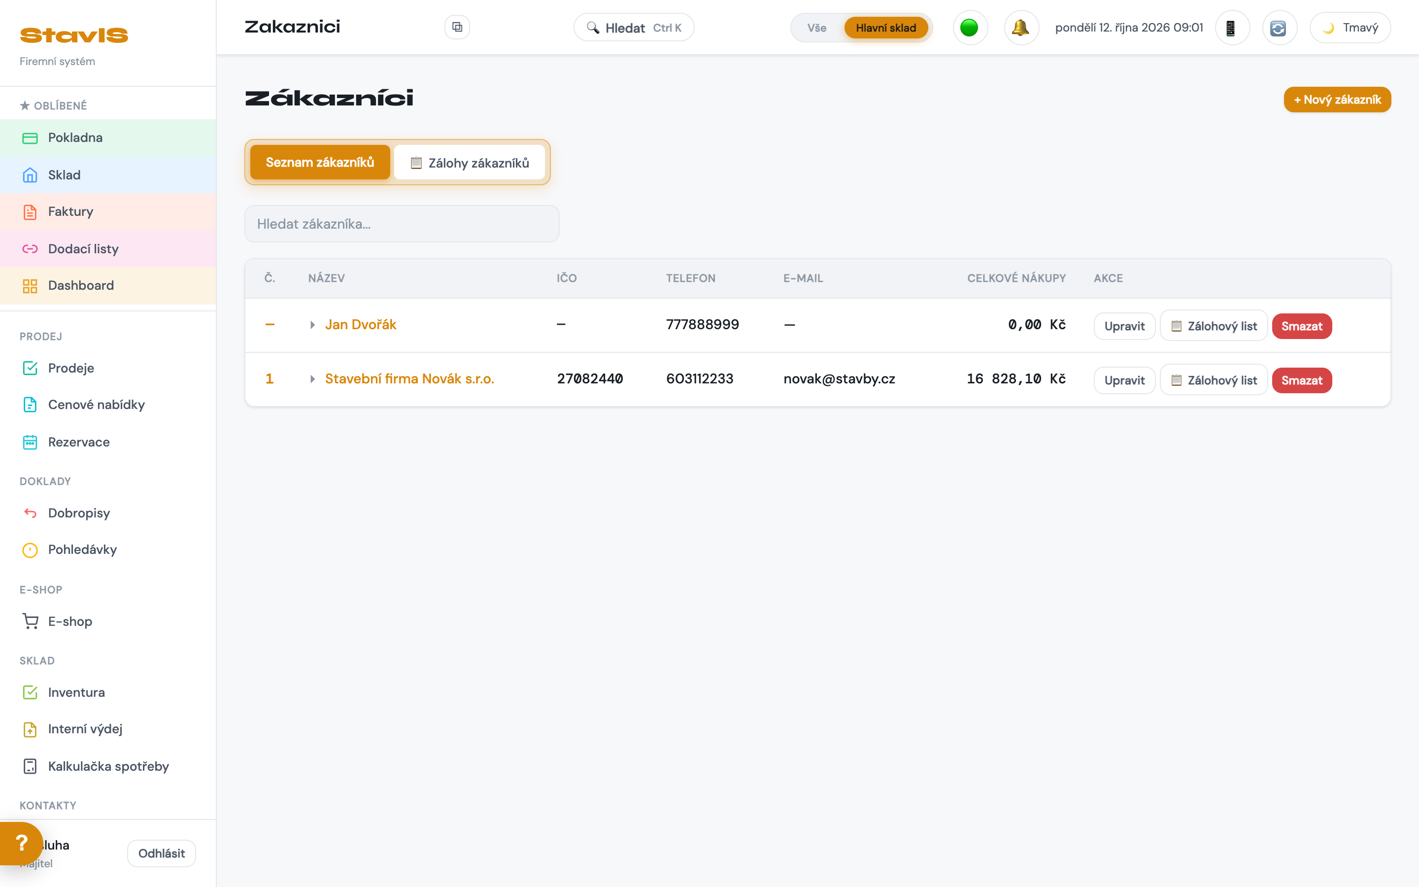Toggle the Tmavý dark theme
This screenshot has width=1419, height=887.
point(1351,28)
